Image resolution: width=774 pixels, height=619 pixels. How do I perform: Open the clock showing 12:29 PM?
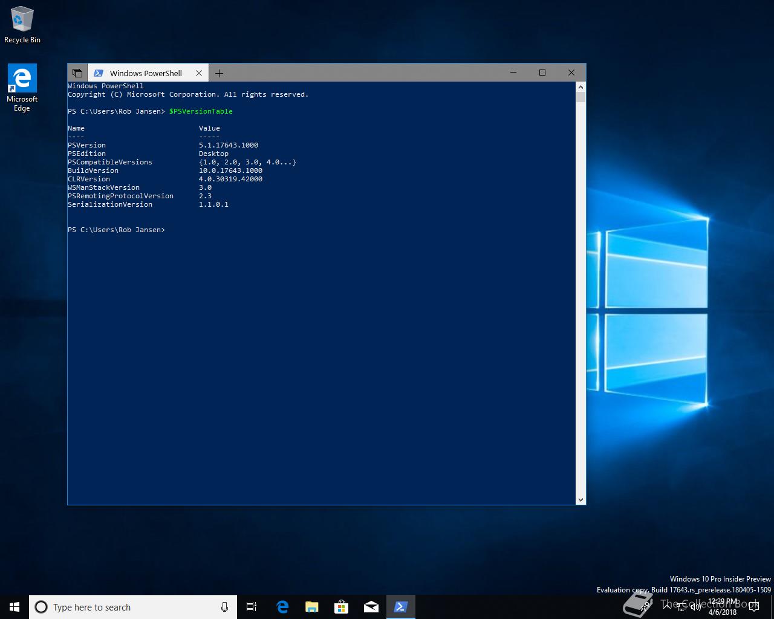point(723,607)
